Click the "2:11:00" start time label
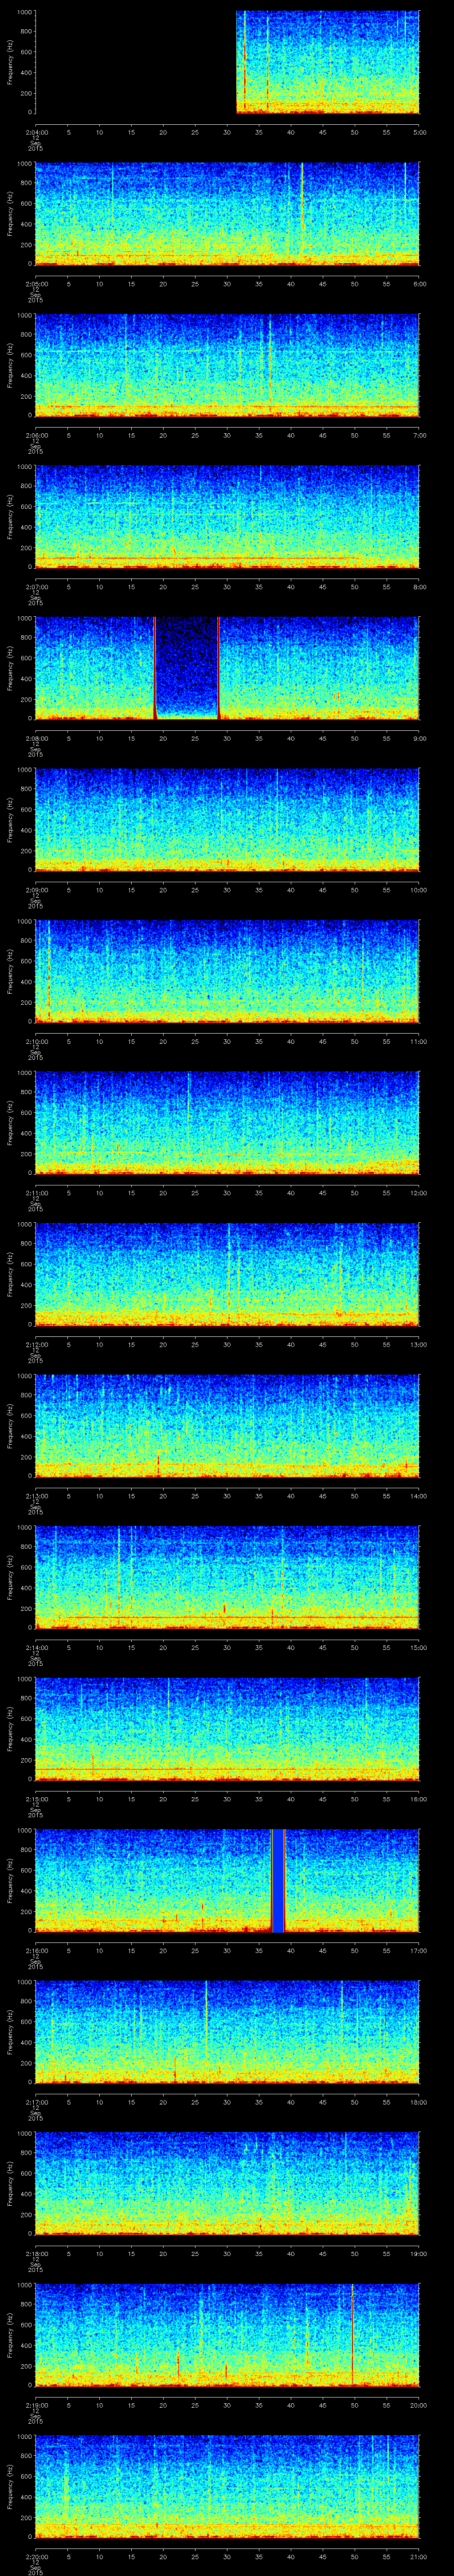This screenshot has width=454, height=2576. coord(36,1193)
